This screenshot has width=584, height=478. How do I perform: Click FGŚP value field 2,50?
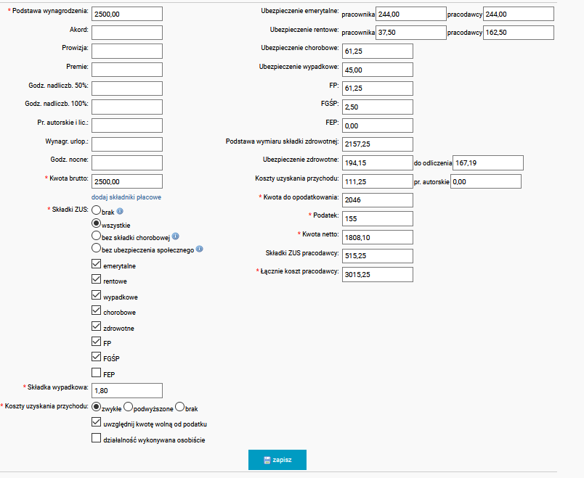coord(378,107)
